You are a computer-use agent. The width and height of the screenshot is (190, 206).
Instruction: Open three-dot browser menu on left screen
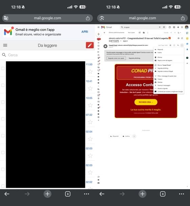coord(86,194)
